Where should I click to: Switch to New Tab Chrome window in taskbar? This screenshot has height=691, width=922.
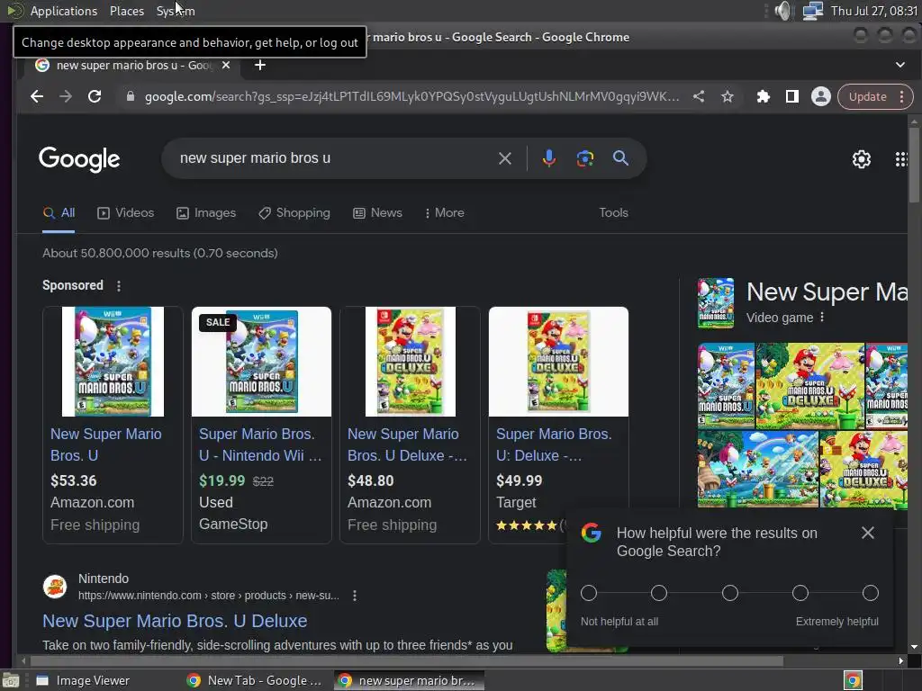[x=254, y=680]
